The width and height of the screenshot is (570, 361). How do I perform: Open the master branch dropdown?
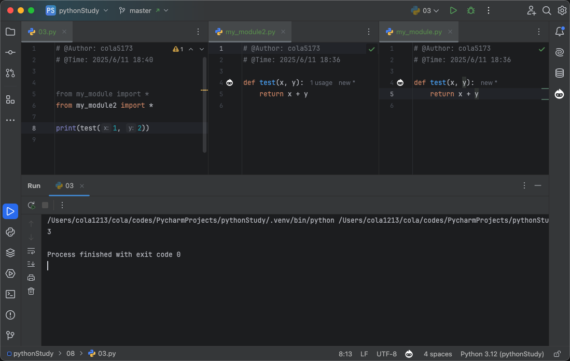[144, 10]
